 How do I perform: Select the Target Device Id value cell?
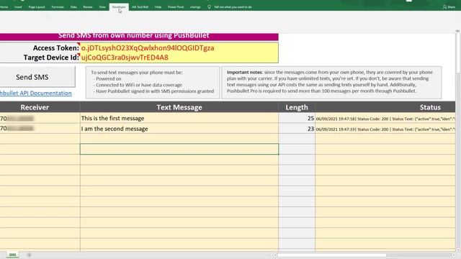179,58
